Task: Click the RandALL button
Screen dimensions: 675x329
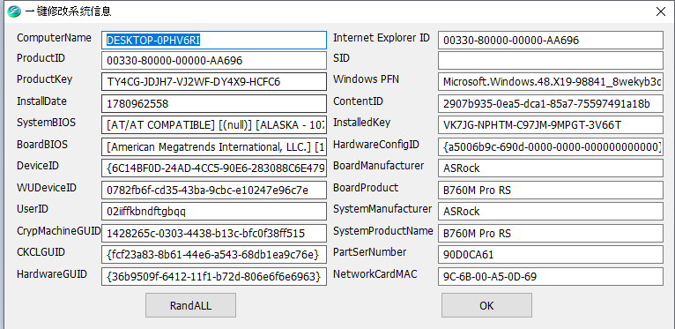Action: (190, 305)
